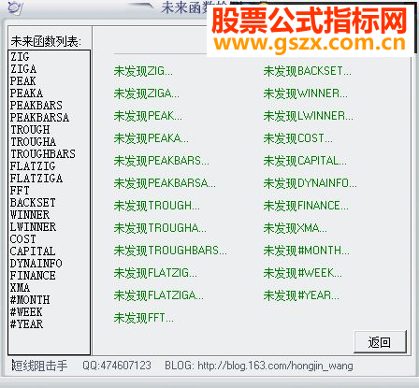This screenshot has width=419, height=388.
Task: Select #MONTH in the function list
Action: [x=30, y=300]
